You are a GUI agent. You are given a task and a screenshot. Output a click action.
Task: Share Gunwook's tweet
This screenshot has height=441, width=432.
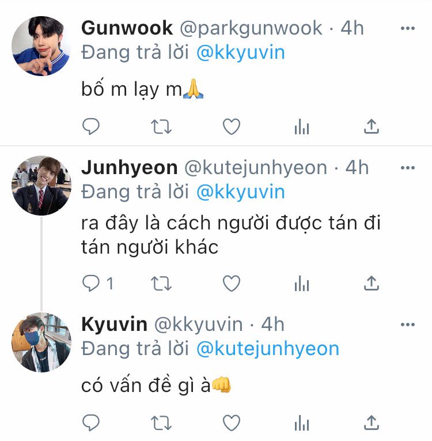pyautogui.click(x=372, y=126)
